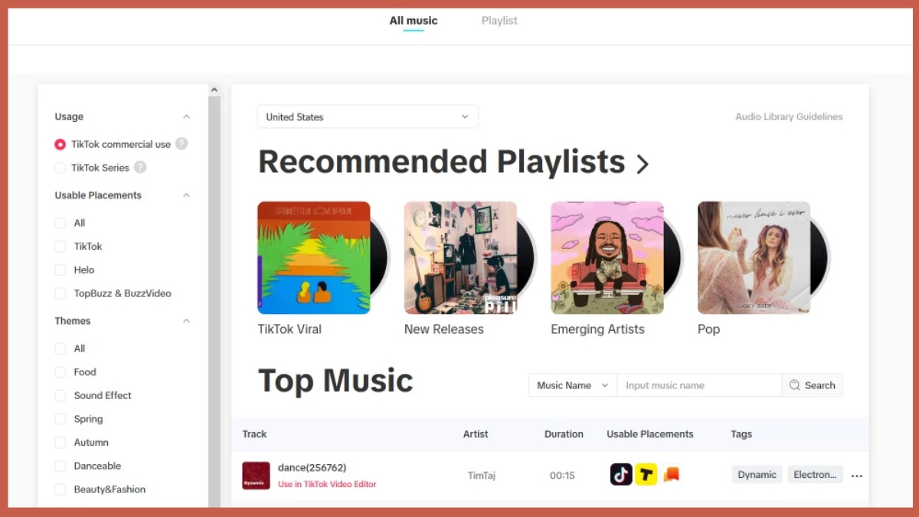Check the Beauty&Fashion theme checkbox

pyautogui.click(x=61, y=489)
